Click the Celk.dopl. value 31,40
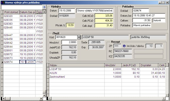Image resolution: width=170 pixels, height=101 pixels. pos(104,25)
